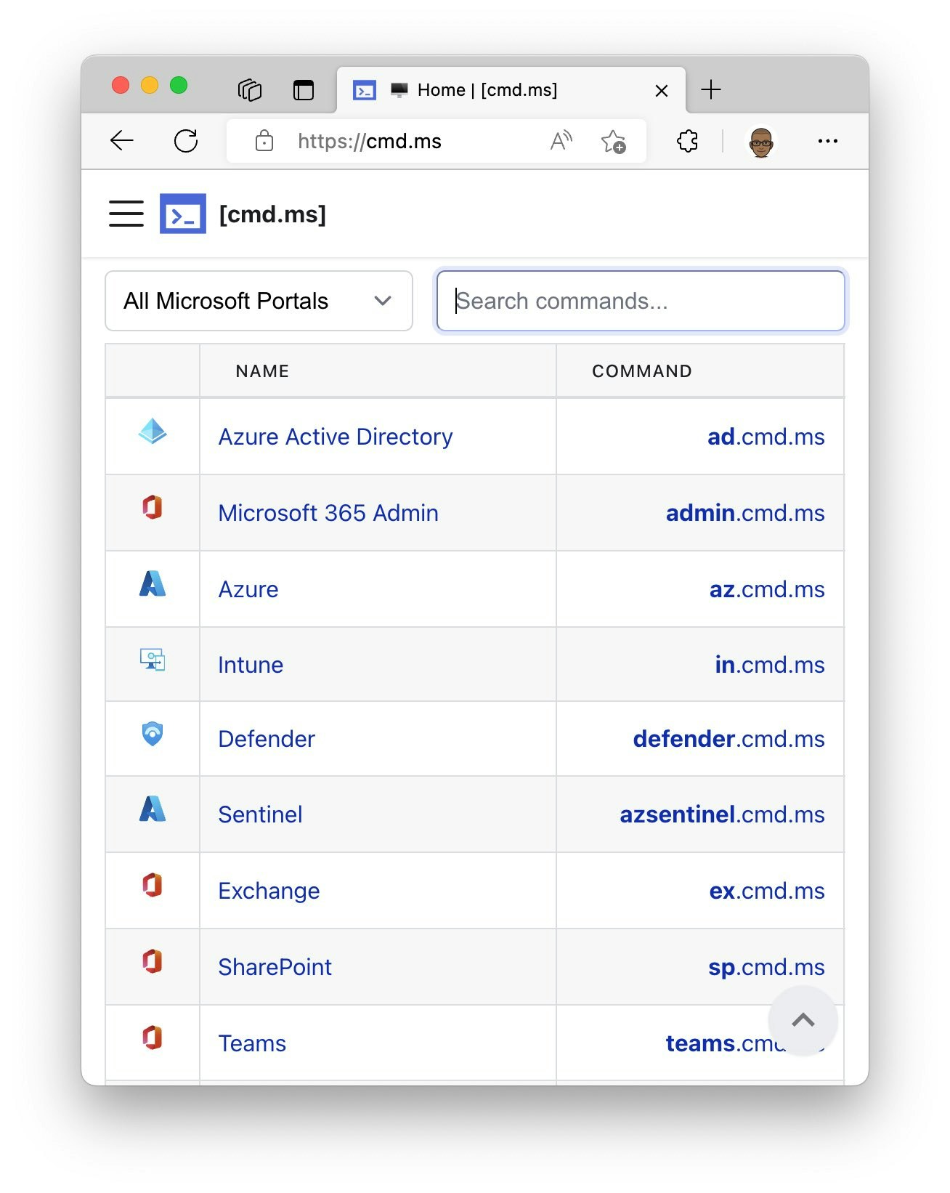The width and height of the screenshot is (950, 1193).
Task: Click the Teams row Office icon
Action: tap(152, 1038)
